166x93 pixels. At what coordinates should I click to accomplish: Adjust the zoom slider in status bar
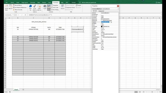[152, 92]
